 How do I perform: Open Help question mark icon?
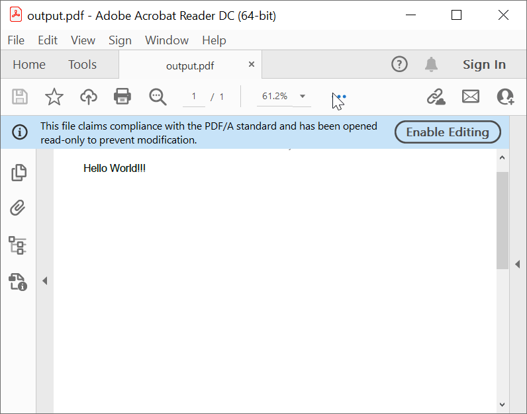(x=399, y=64)
